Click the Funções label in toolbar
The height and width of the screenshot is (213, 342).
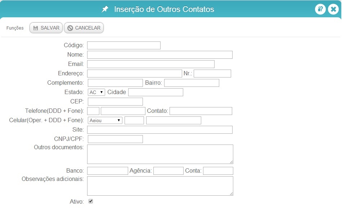click(x=15, y=28)
